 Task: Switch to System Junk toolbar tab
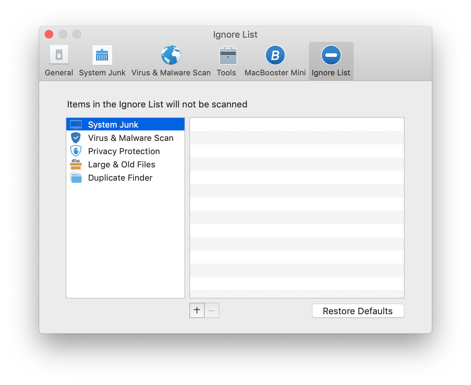point(102,61)
